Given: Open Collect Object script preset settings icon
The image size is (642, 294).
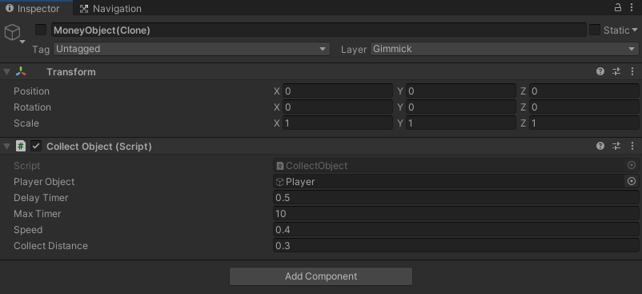Looking at the screenshot, I should tap(616, 146).
